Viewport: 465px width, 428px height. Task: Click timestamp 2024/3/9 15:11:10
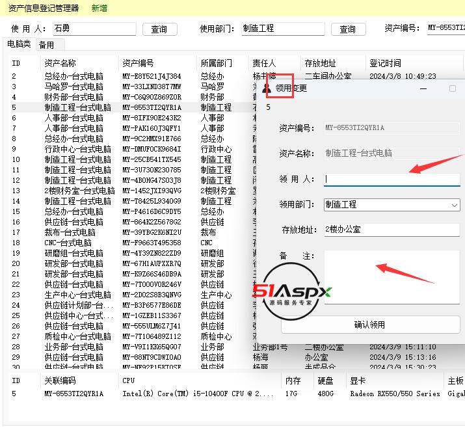(x=403, y=347)
